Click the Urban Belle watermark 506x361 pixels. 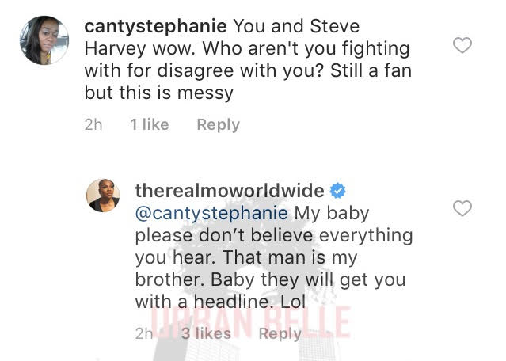click(x=250, y=322)
